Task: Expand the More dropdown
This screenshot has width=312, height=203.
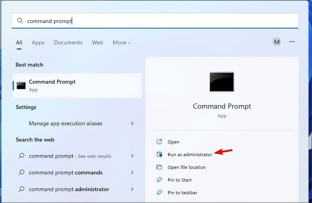Action: [x=122, y=42]
